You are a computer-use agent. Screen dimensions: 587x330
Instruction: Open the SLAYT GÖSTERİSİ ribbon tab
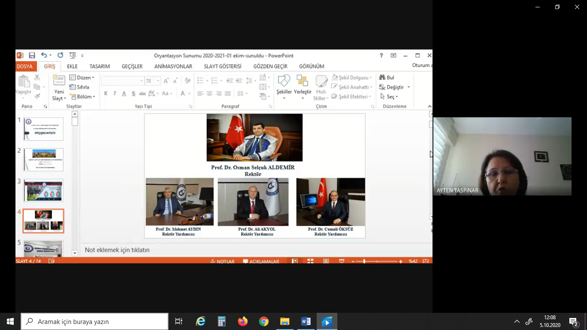tap(223, 66)
